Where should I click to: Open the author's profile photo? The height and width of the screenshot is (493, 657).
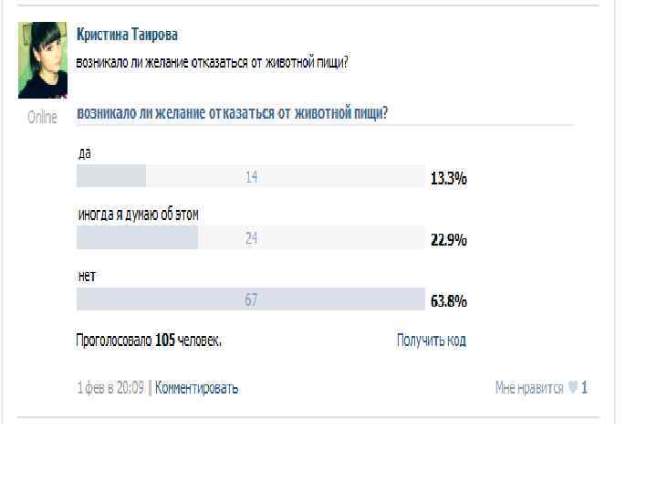[x=42, y=60]
